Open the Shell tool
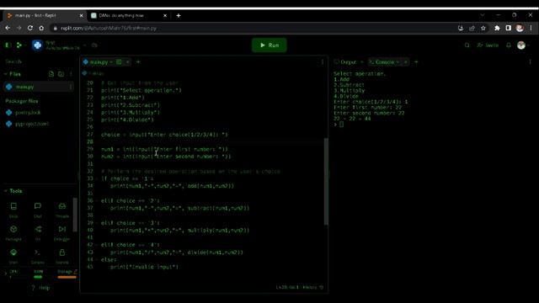Image resolution: width=539 pixels, height=303 pixels. (x=13, y=256)
